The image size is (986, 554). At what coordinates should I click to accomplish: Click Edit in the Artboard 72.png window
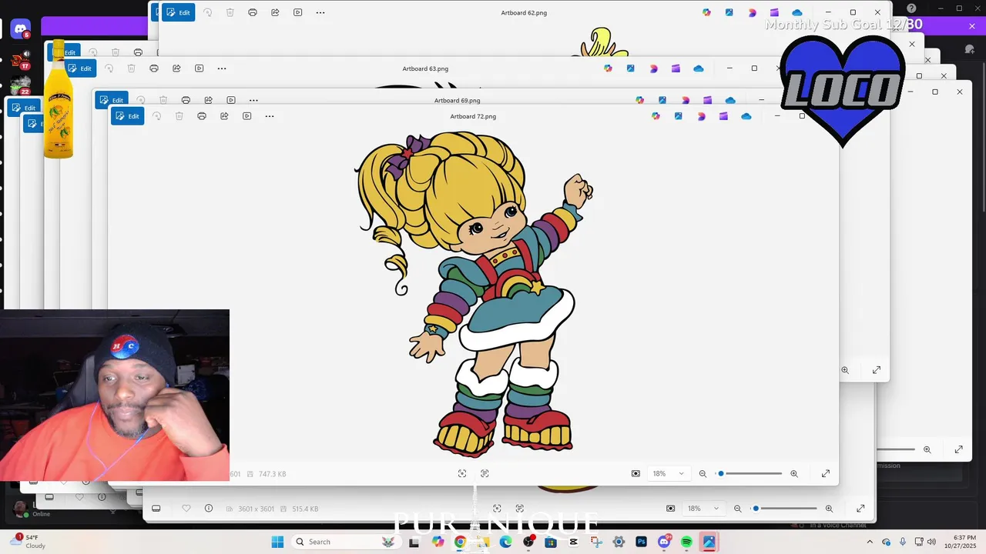click(127, 116)
